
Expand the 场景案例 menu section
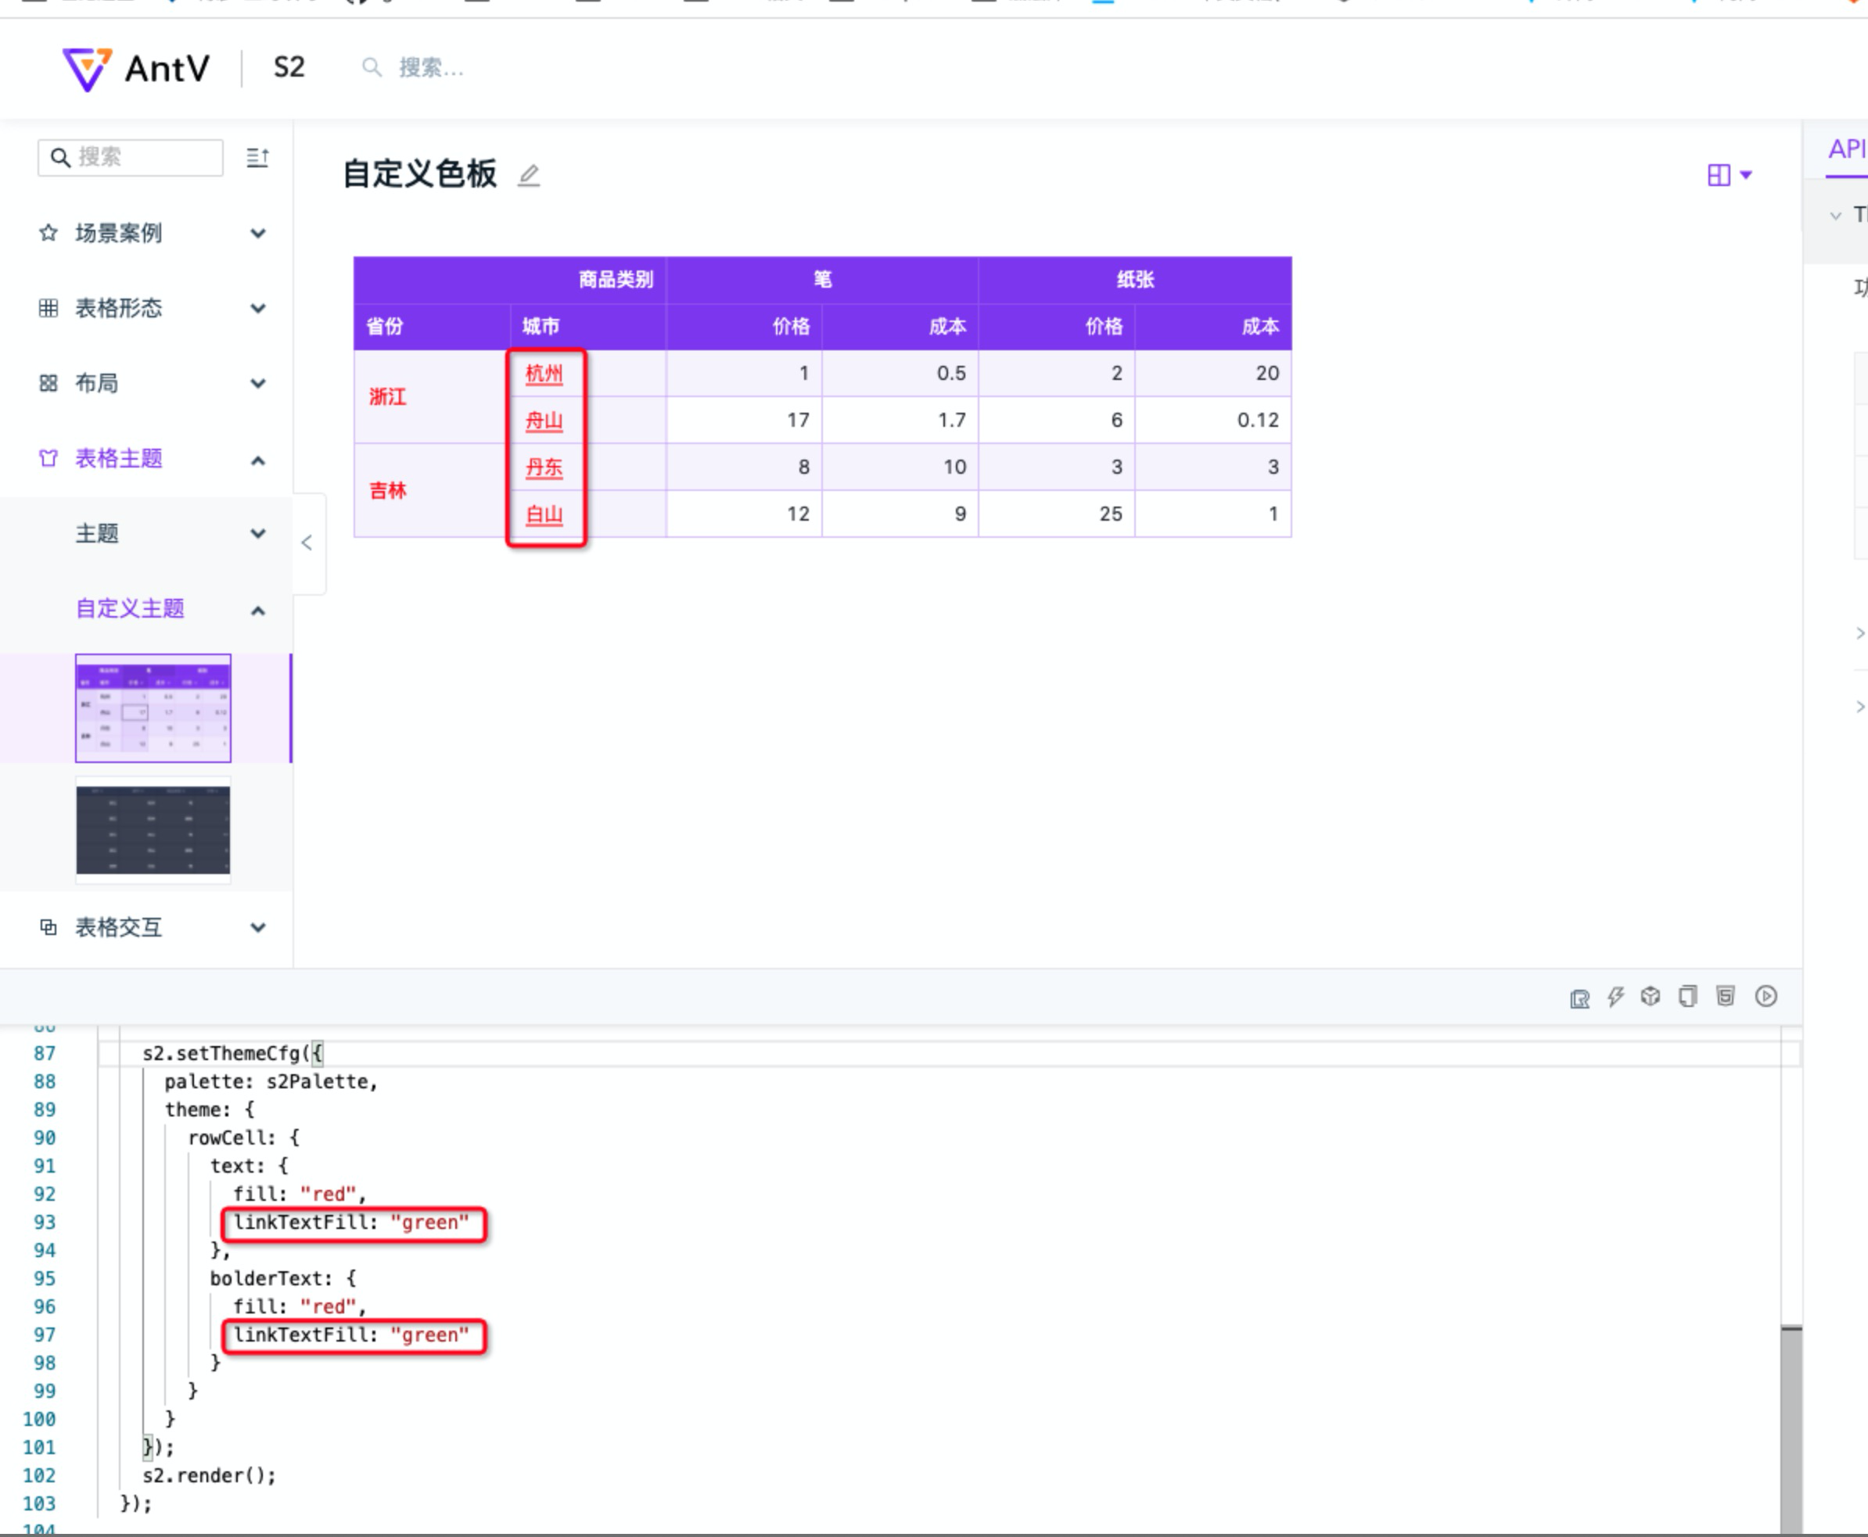coord(146,233)
